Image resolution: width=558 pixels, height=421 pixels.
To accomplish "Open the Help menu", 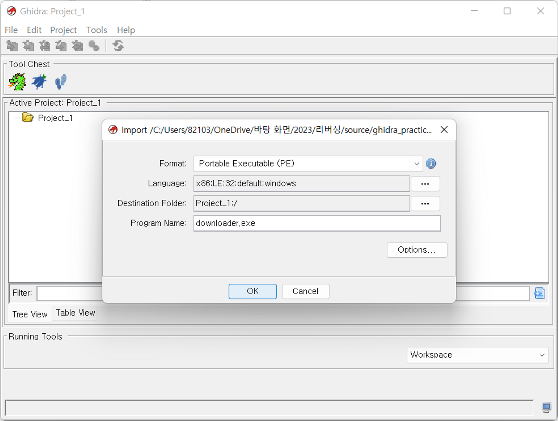I will [126, 30].
